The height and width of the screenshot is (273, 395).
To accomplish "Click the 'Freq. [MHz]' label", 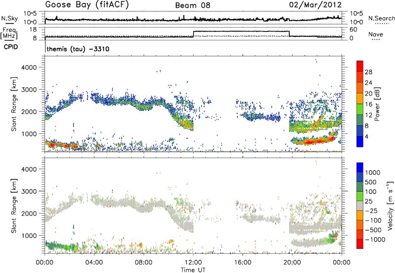I will [9, 33].
